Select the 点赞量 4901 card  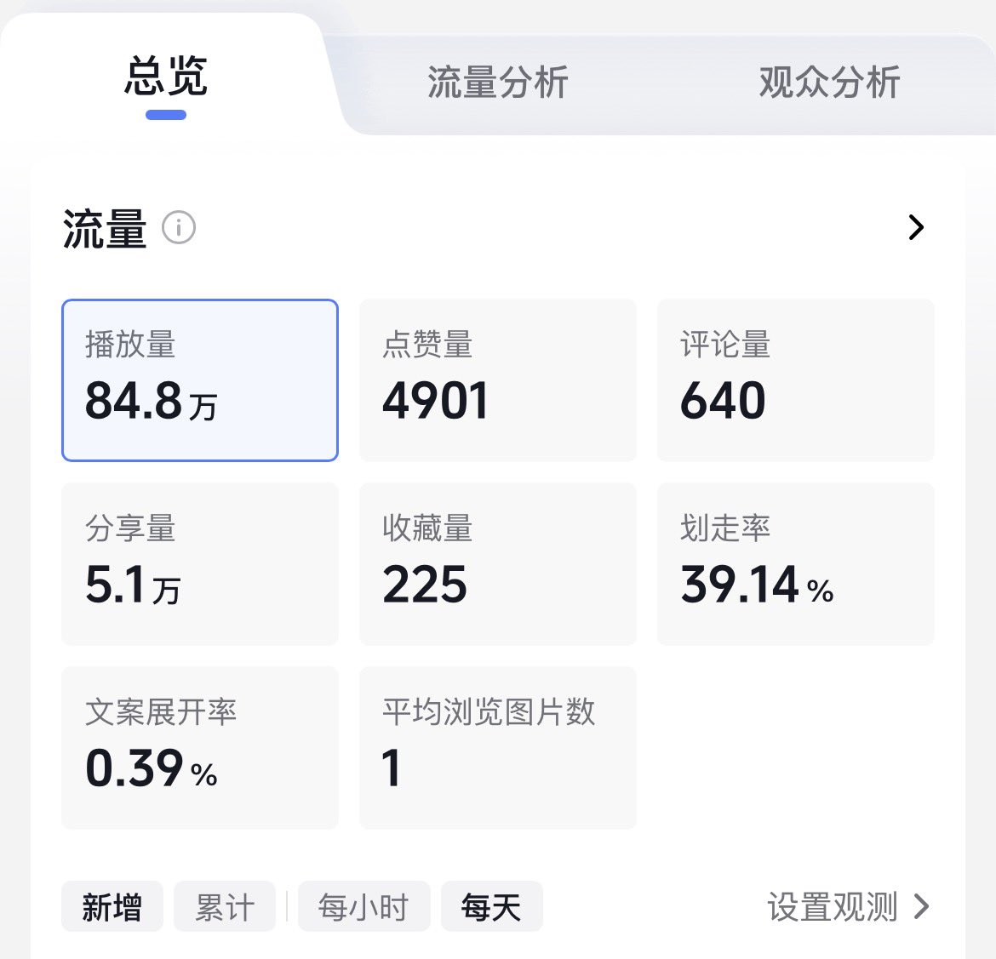(498, 380)
